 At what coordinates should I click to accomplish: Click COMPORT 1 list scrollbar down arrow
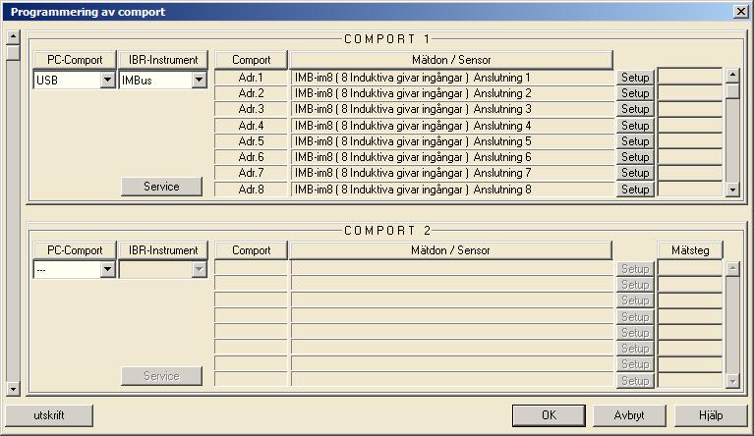(x=732, y=190)
